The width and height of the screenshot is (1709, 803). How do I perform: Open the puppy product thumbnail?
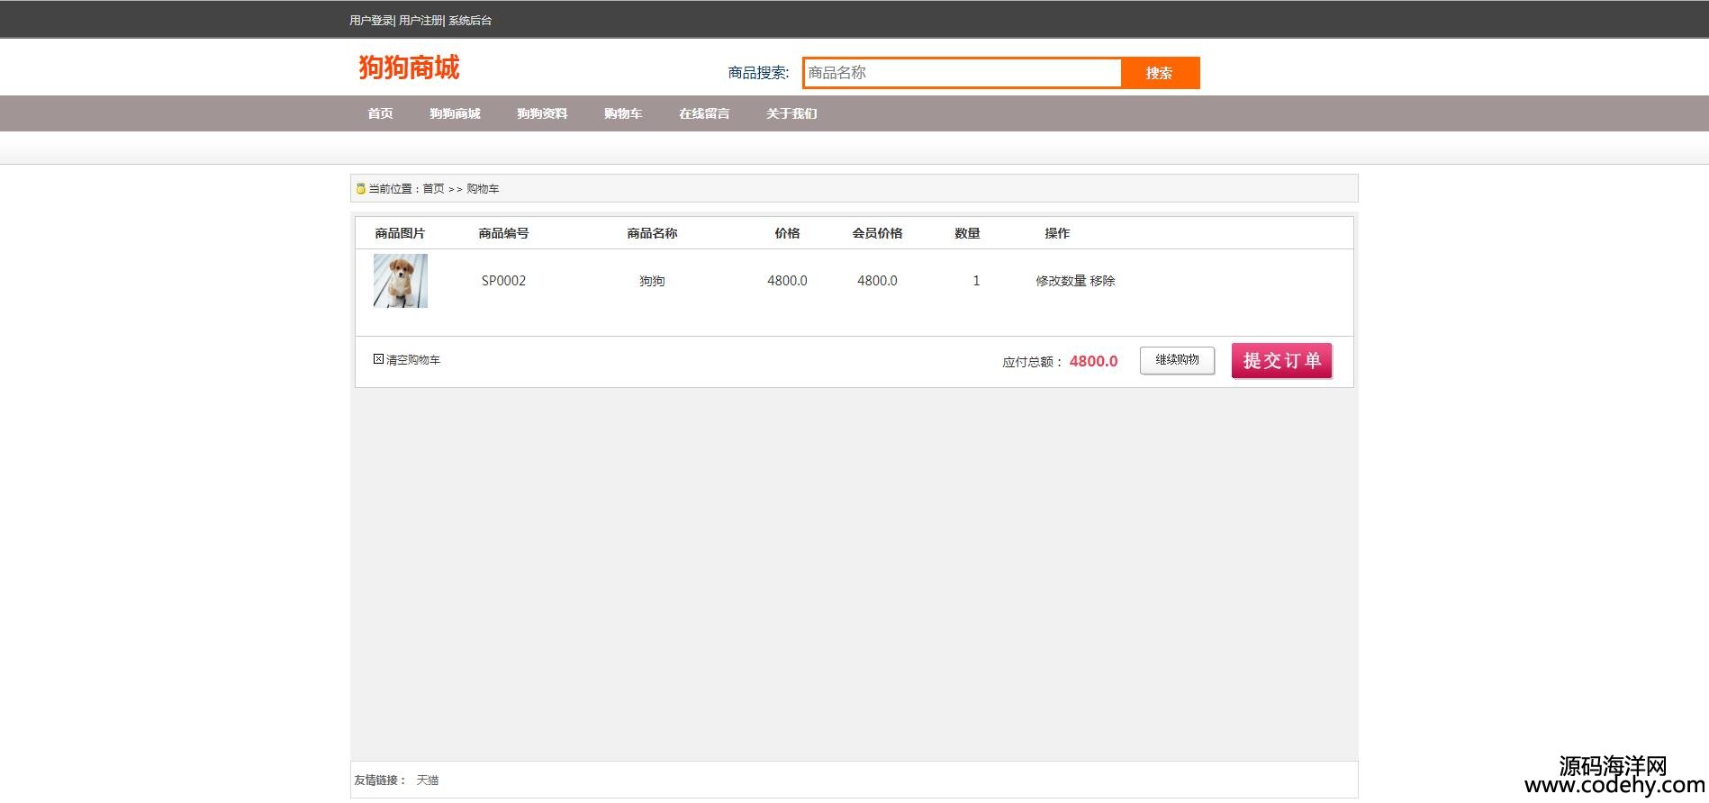pos(401,281)
